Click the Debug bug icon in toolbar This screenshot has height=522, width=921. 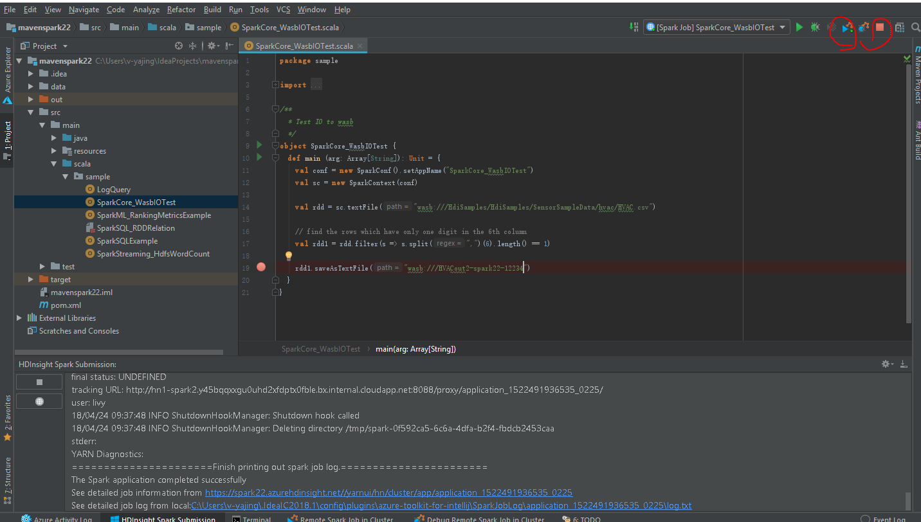(x=815, y=27)
